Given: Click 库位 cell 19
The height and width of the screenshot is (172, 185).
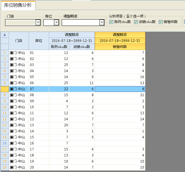Looking at the screenshot, I should pyautogui.click(x=39, y=161).
